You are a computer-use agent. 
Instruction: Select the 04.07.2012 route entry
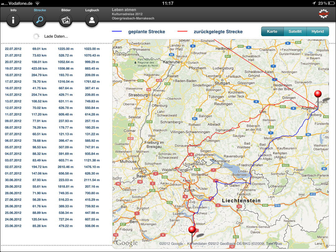pos(52,154)
